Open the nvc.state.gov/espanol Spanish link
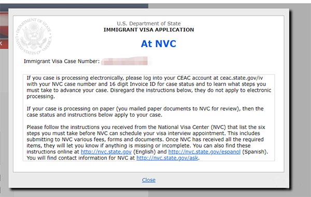This screenshot has width=311, height=197. point(204,152)
